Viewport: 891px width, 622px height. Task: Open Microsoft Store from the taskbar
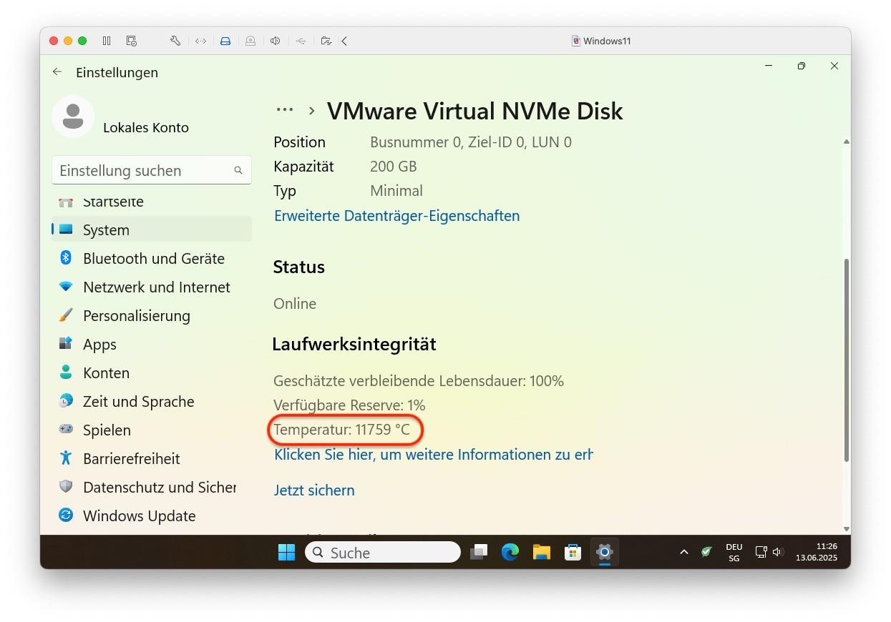573,552
